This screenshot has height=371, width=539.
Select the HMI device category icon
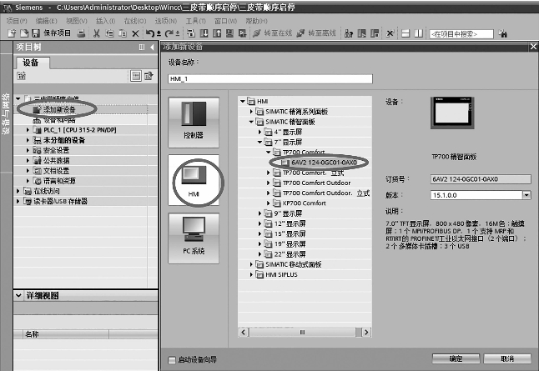[194, 178]
